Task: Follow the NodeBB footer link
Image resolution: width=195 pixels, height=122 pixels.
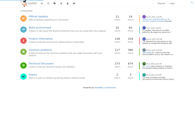Action: [x=98, y=88]
